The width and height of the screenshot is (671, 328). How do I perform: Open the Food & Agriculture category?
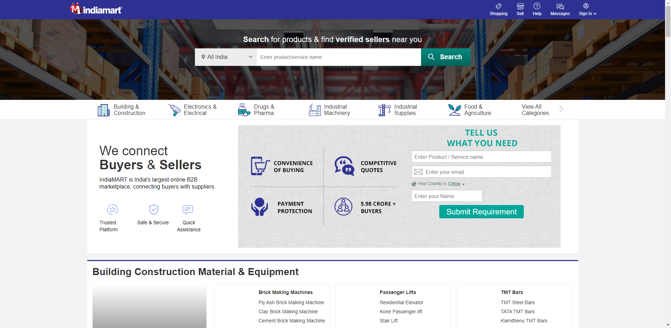(477, 110)
